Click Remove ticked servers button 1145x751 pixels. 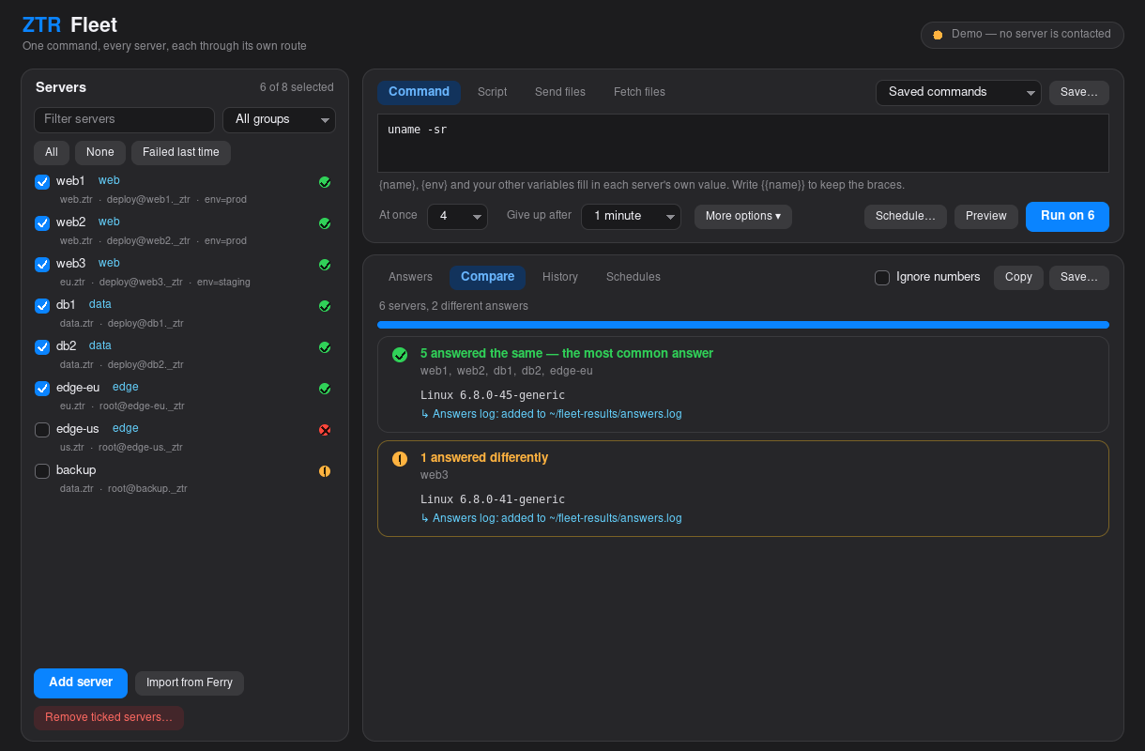(x=109, y=718)
